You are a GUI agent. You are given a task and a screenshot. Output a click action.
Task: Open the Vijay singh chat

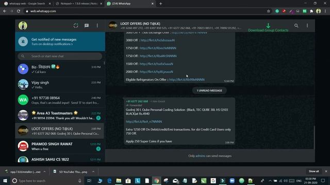click(x=60, y=84)
